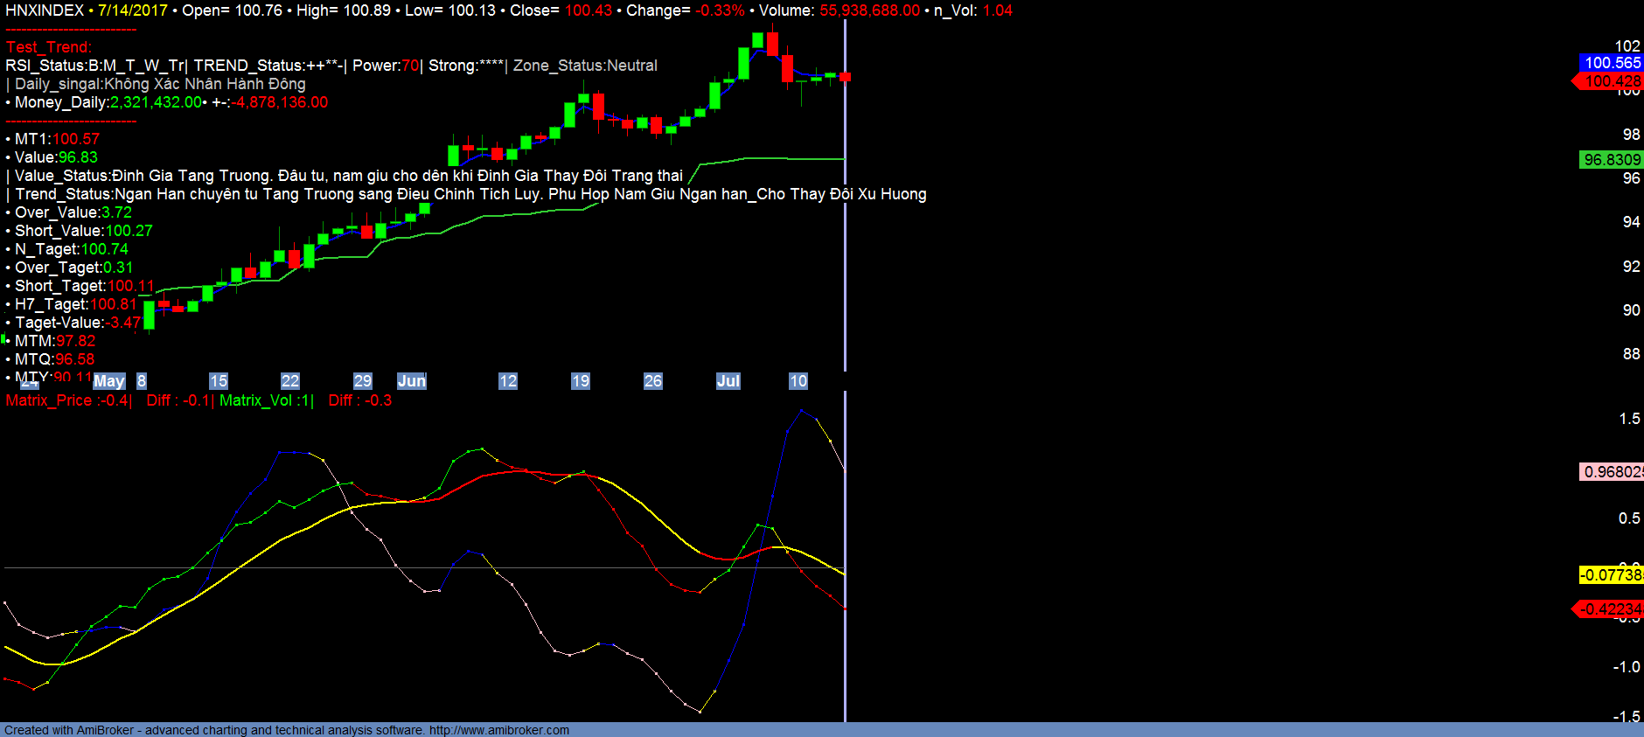Click the yellow -0.07738 indicator value tag

click(1611, 575)
